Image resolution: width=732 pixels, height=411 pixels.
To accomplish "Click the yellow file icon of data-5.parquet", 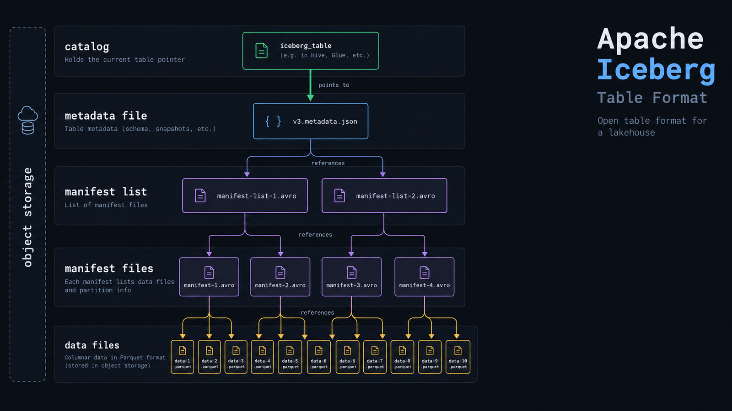I will [290, 350].
